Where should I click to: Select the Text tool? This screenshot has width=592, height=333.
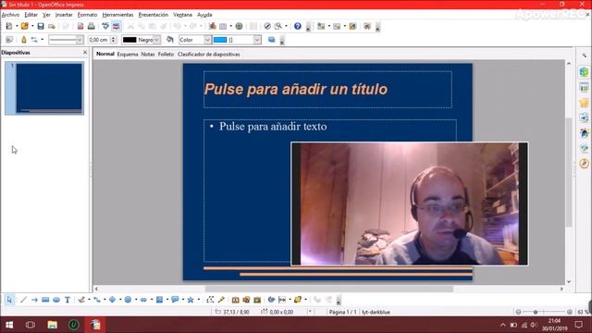pos(68,300)
